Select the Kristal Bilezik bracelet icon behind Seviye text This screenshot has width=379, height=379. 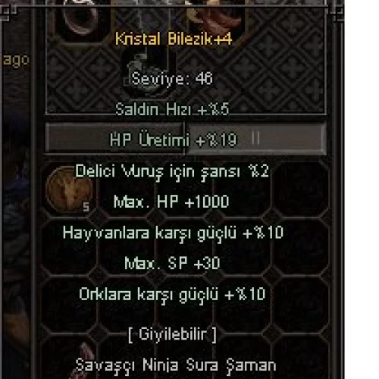pos(145,74)
